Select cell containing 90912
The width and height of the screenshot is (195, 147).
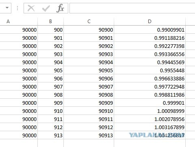tap(89, 127)
